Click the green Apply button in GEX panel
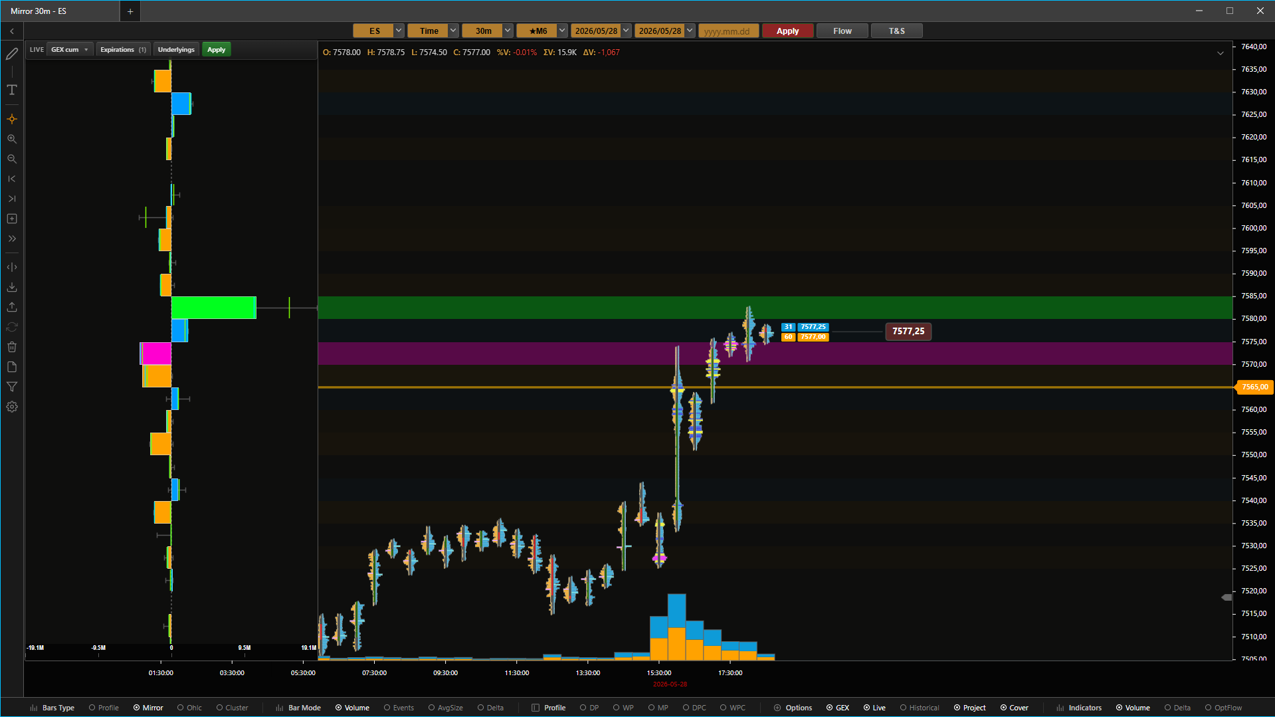This screenshot has height=717, width=1275. click(216, 50)
